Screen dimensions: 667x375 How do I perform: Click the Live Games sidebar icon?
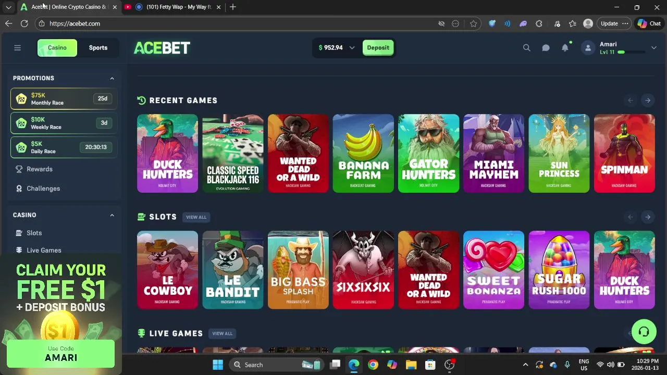pos(19,251)
